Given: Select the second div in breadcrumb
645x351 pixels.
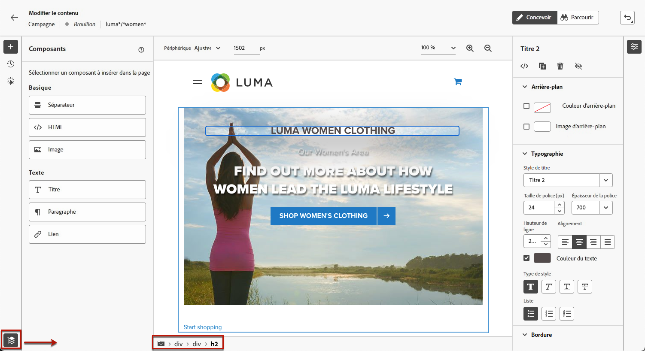Looking at the screenshot, I should click(x=197, y=344).
